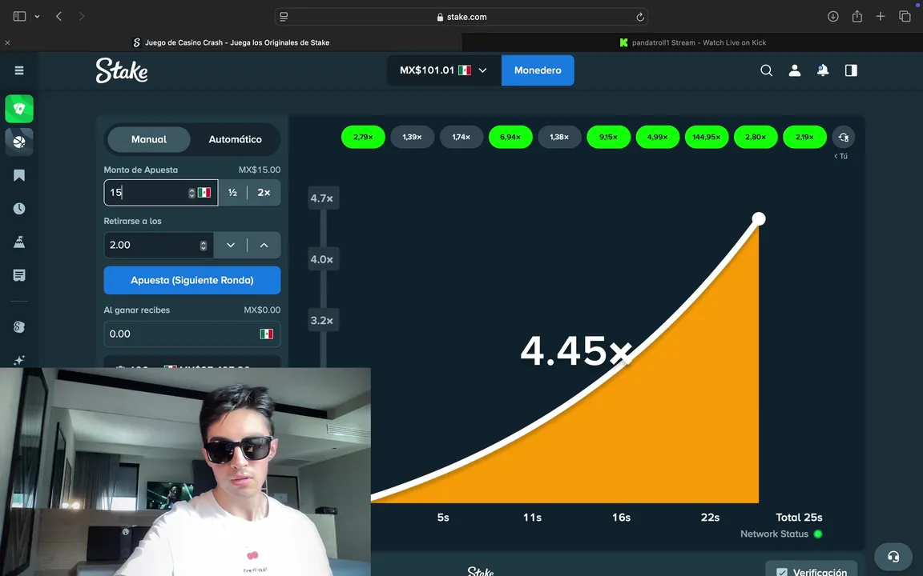Click Safari sidebar toggle icon
The height and width of the screenshot is (576, 923).
pyautogui.click(x=19, y=17)
